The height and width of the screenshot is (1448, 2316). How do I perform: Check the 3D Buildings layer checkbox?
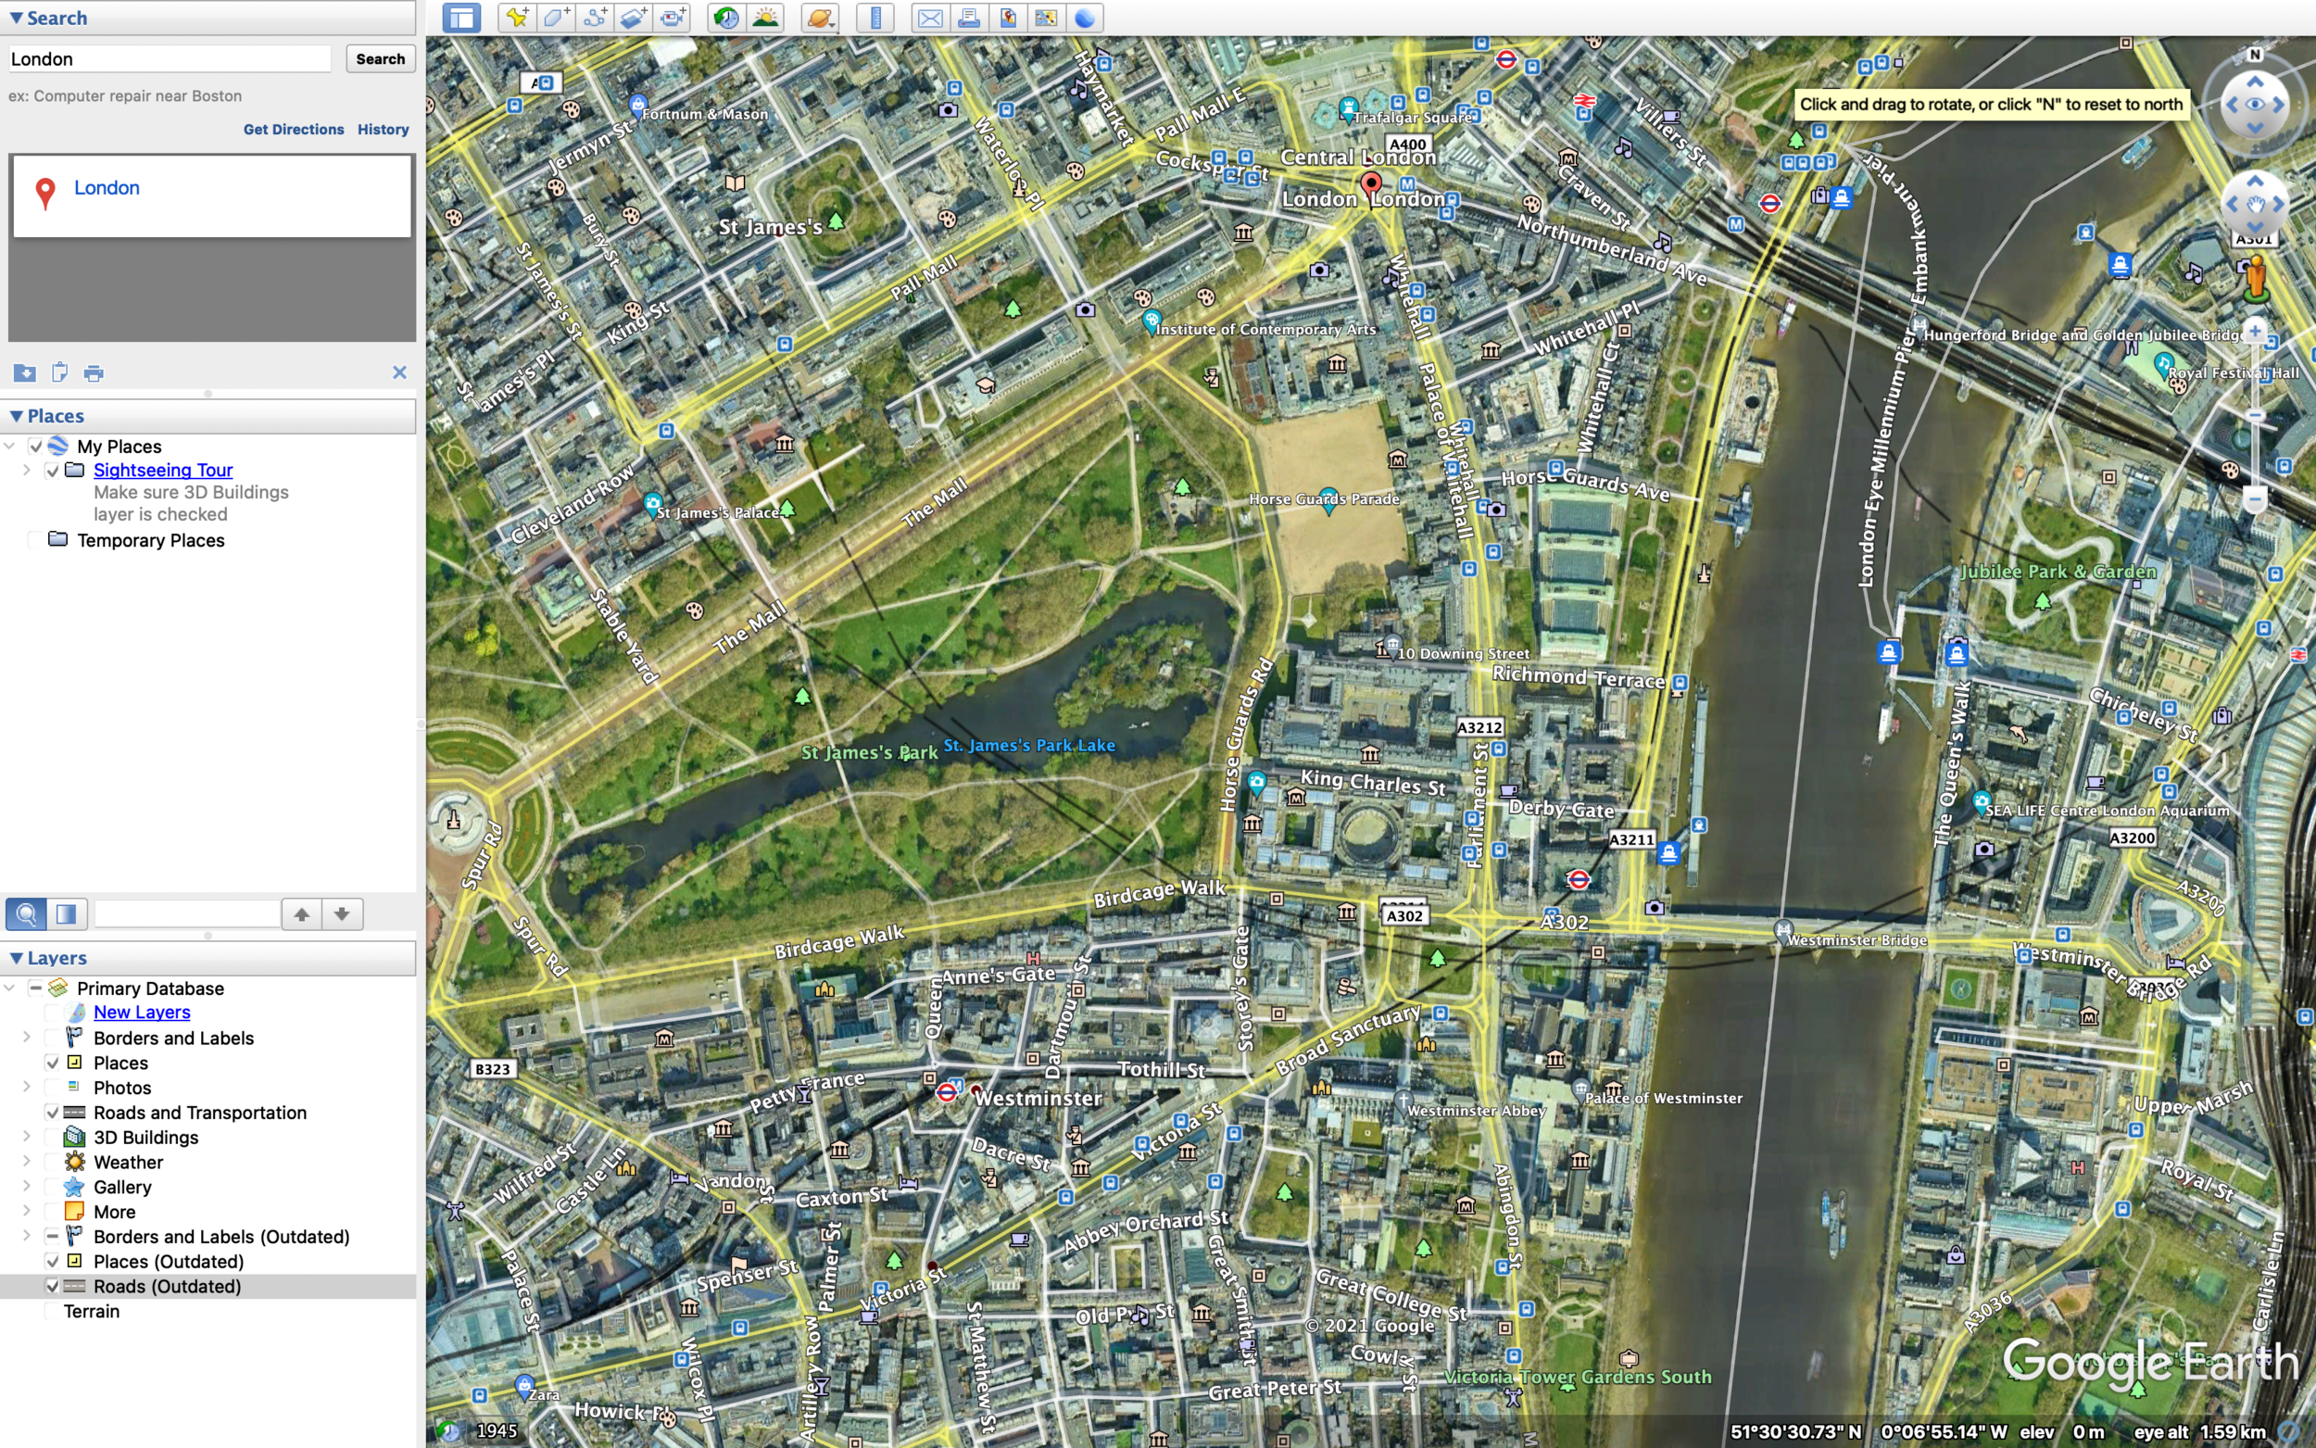(53, 1138)
